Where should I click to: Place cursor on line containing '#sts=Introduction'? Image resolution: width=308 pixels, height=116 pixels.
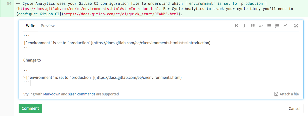[117, 43]
